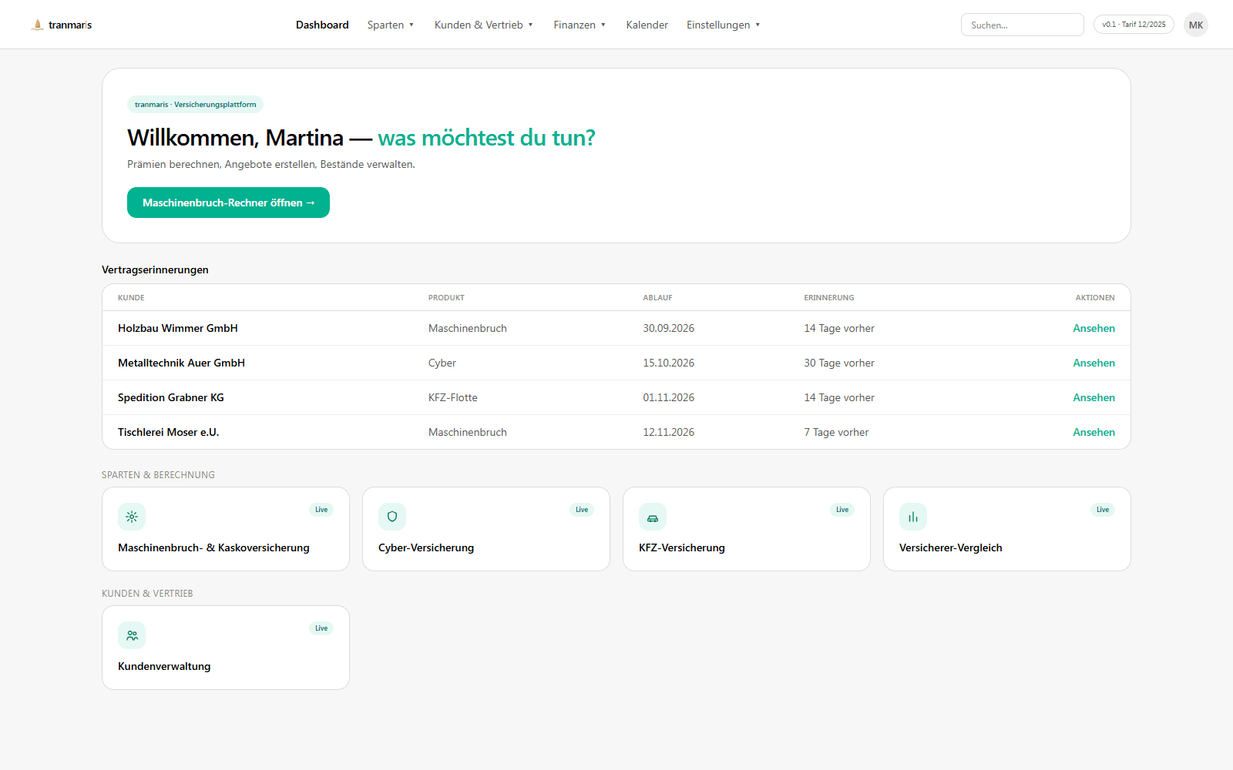Open the Maschinenbruch- & Kaskoversicherung card title
The image size is (1233, 770).
tap(213, 547)
